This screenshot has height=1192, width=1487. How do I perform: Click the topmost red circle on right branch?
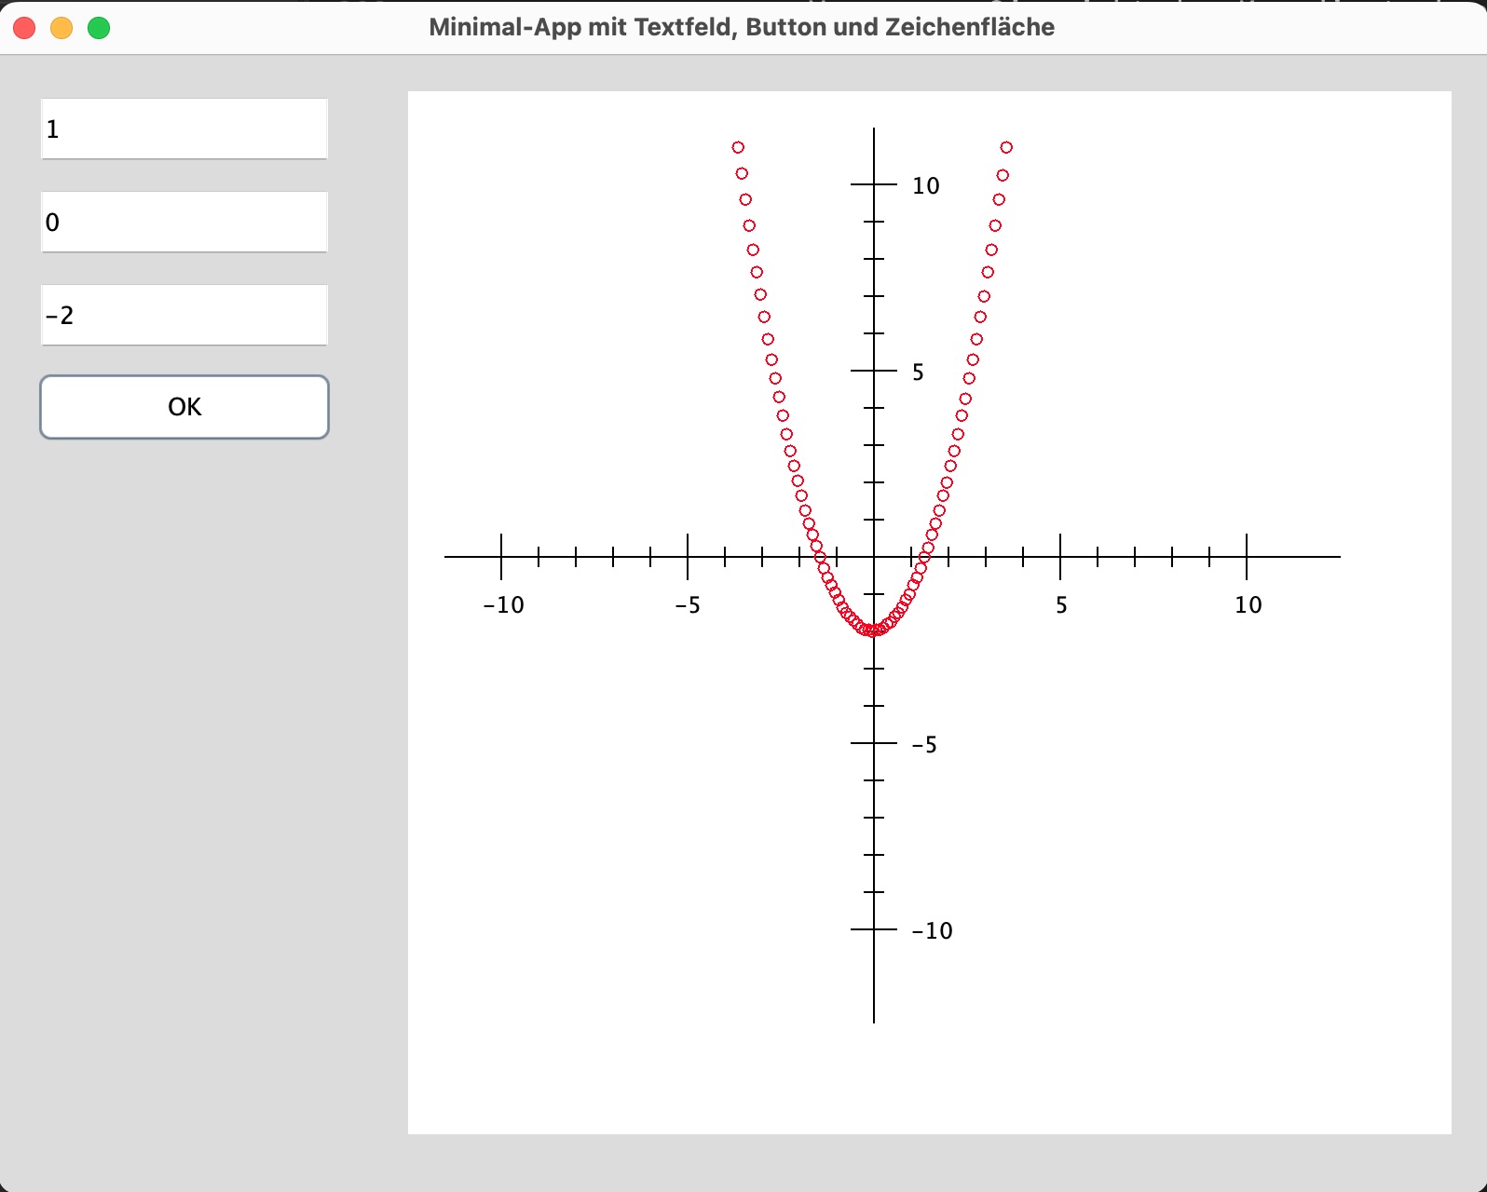pyautogui.click(x=1006, y=147)
